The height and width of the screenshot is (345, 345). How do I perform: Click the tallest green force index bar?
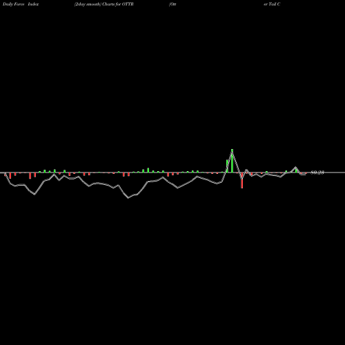(232, 161)
